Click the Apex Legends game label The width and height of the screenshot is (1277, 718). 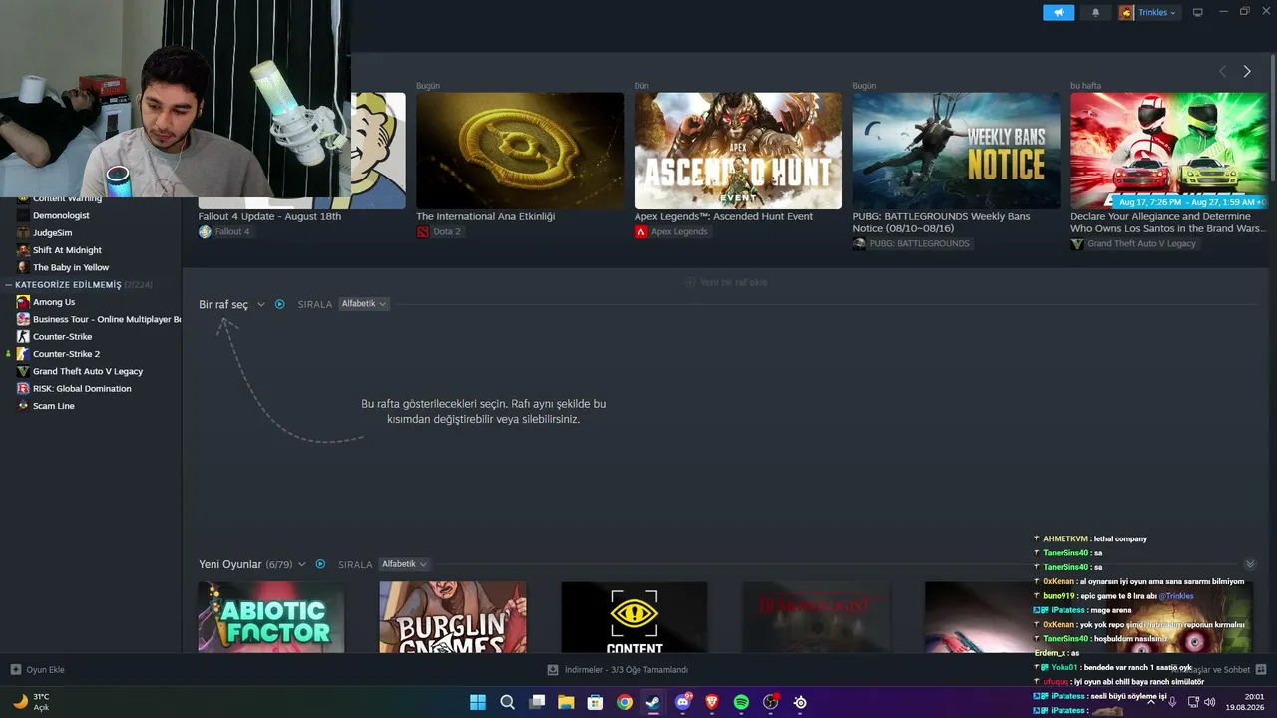point(671,232)
